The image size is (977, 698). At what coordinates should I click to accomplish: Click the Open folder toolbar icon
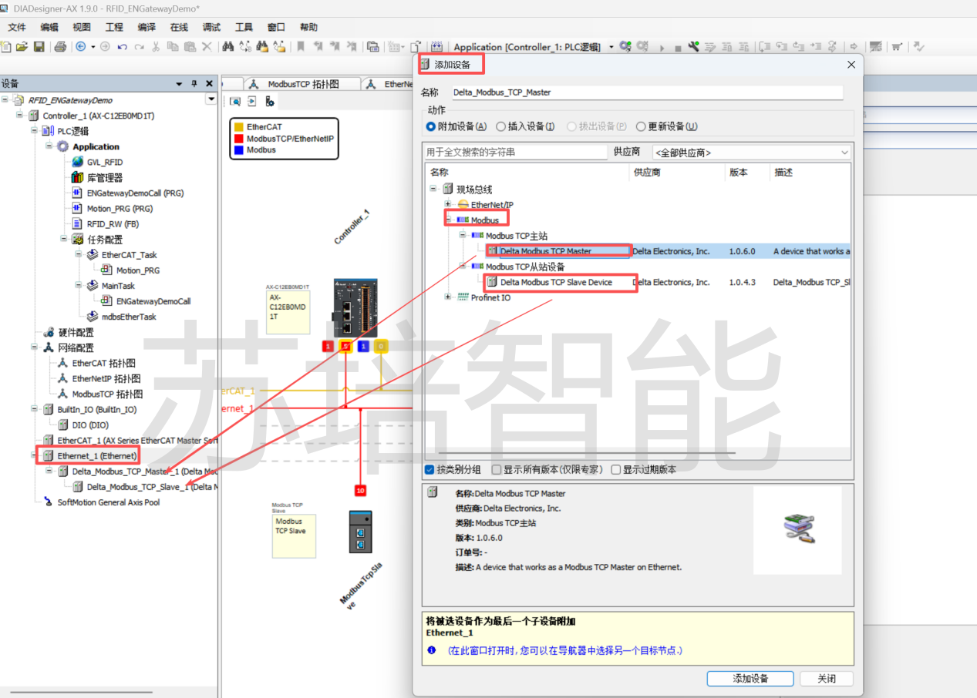(22, 47)
